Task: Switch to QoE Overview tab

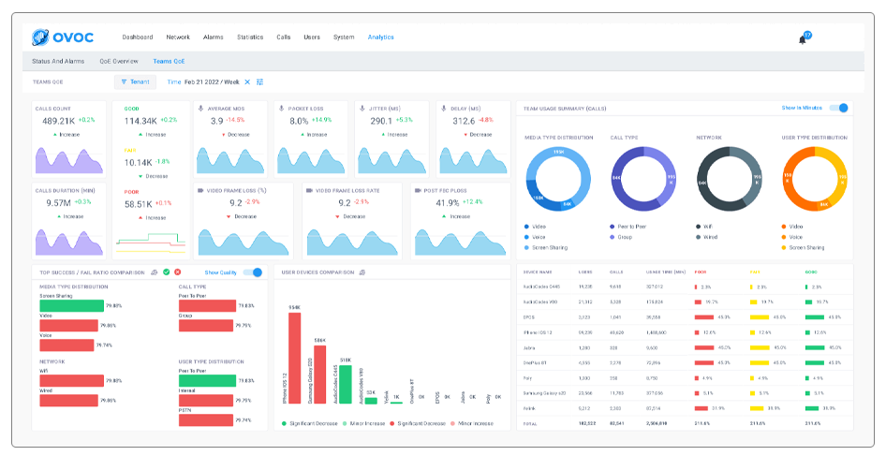Action: pyautogui.click(x=119, y=61)
